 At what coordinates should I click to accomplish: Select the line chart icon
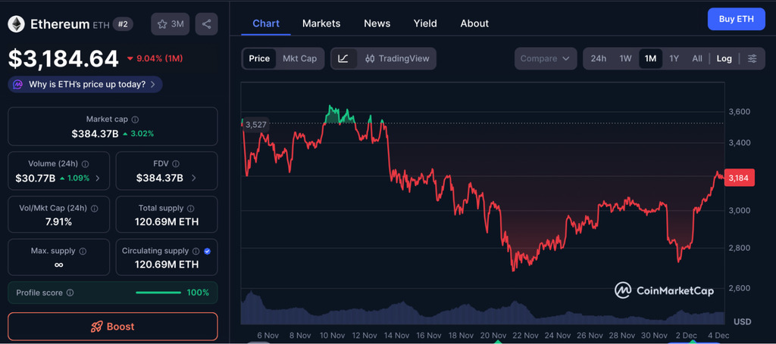pos(343,58)
